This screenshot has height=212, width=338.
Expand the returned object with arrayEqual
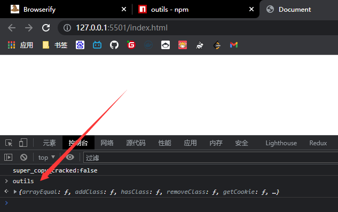pos(15,192)
